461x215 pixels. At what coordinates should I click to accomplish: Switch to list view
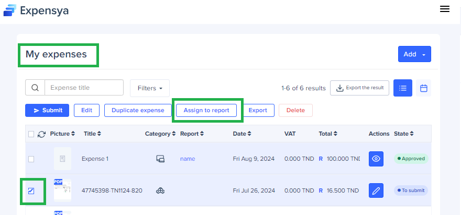point(403,88)
